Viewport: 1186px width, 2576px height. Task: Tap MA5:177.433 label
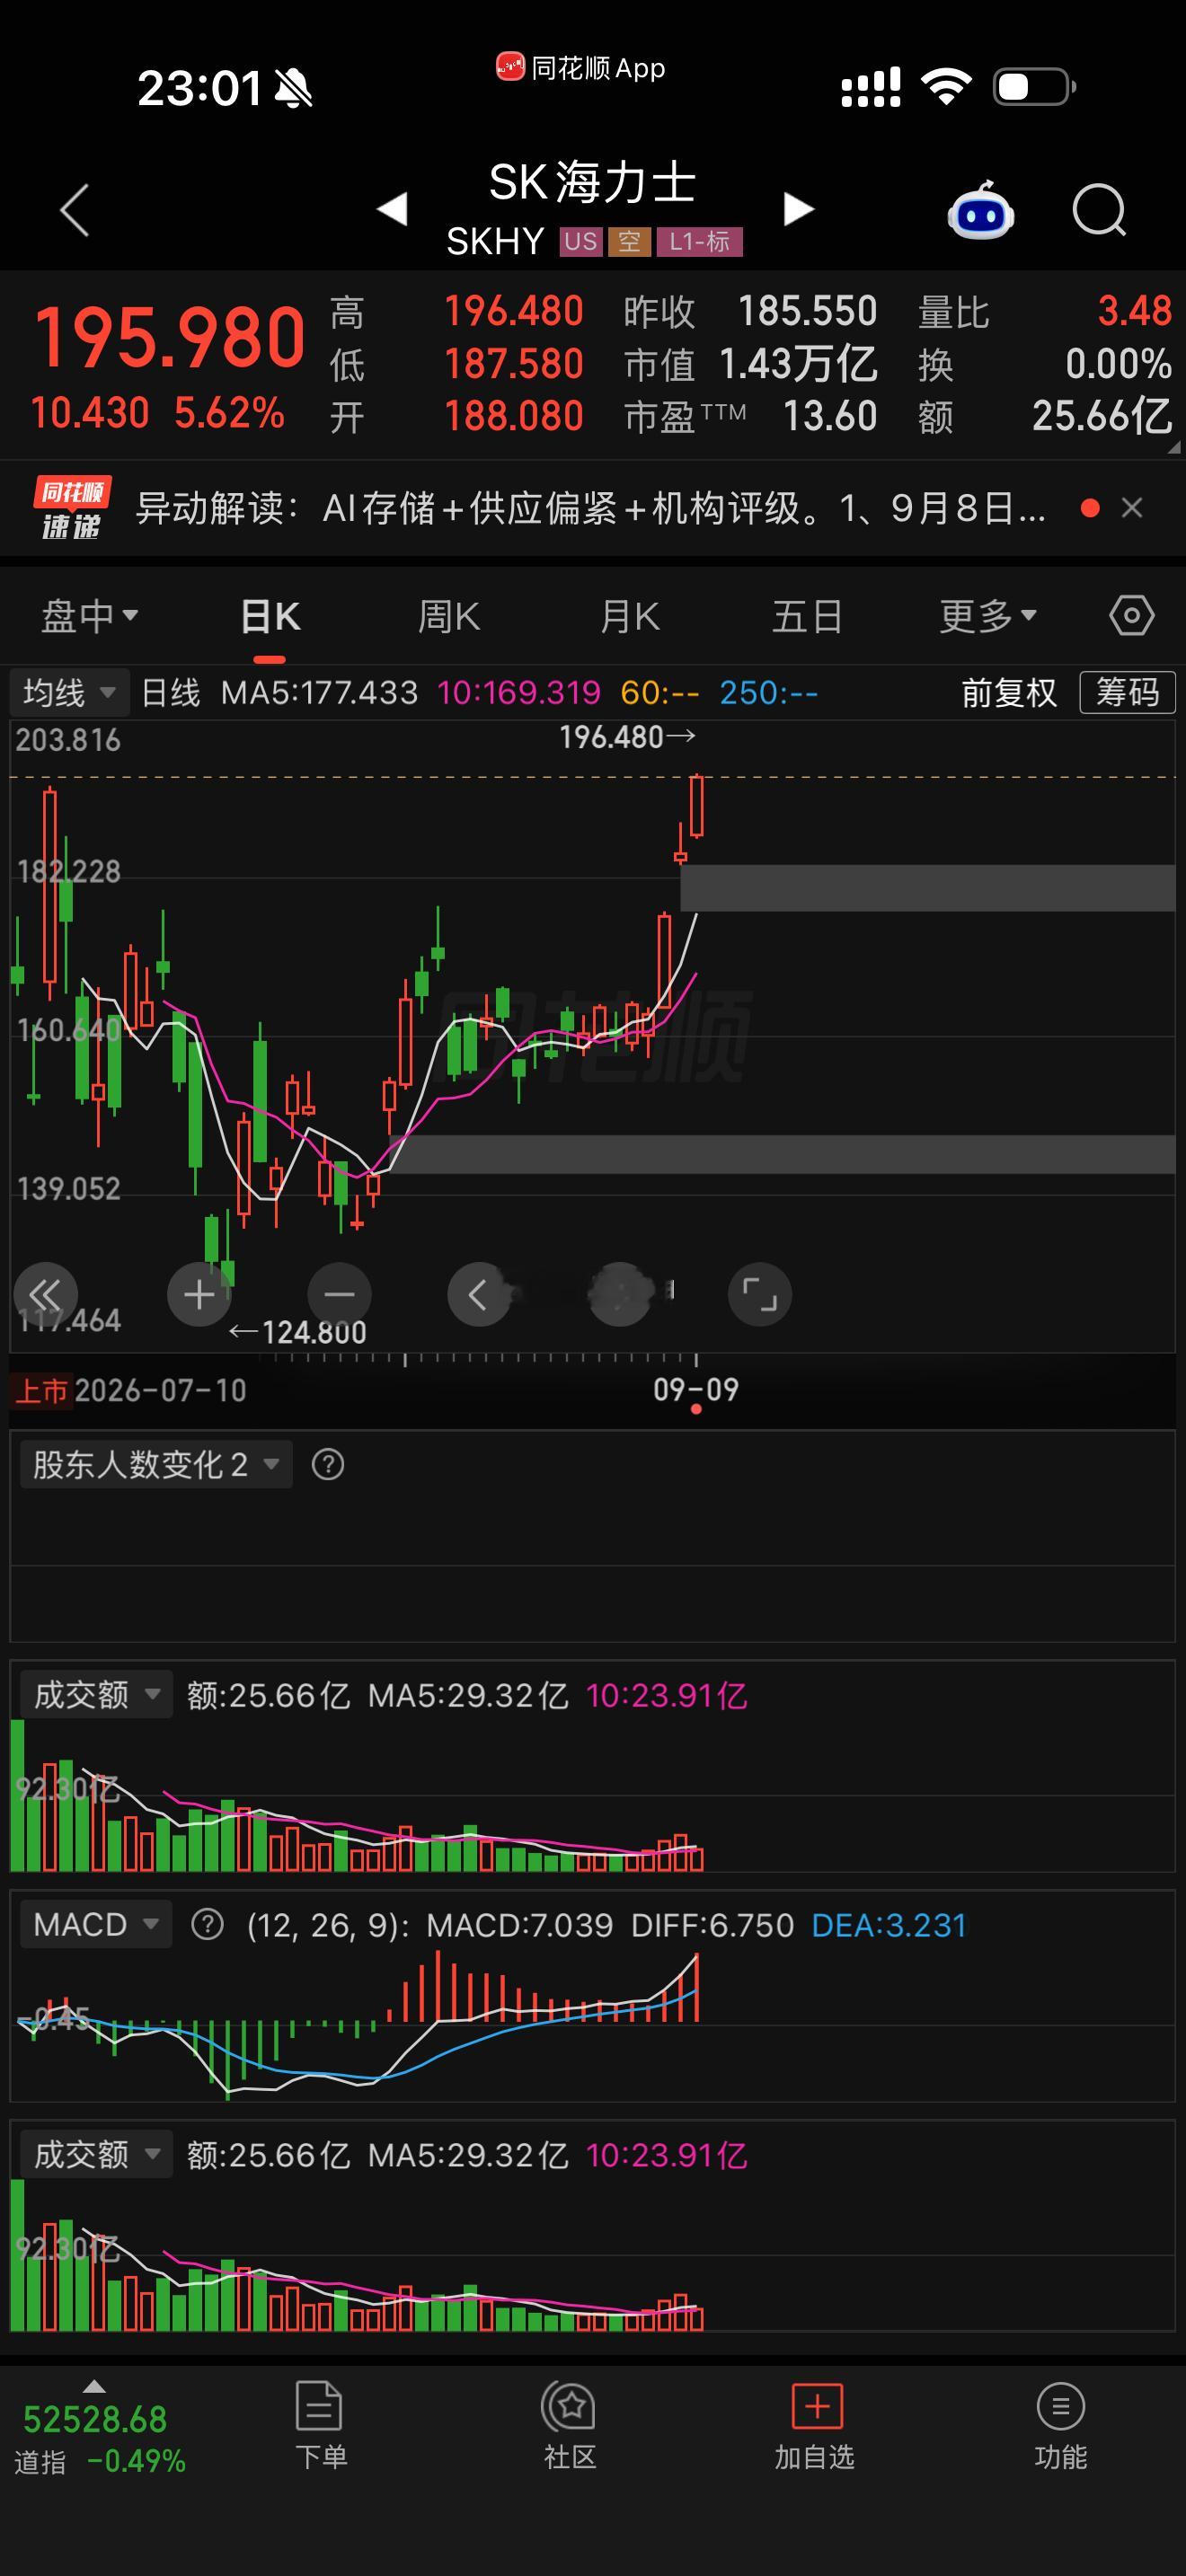[319, 692]
